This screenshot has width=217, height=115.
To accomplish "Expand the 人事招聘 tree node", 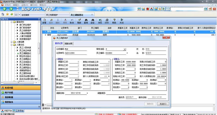I will [11, 42].
